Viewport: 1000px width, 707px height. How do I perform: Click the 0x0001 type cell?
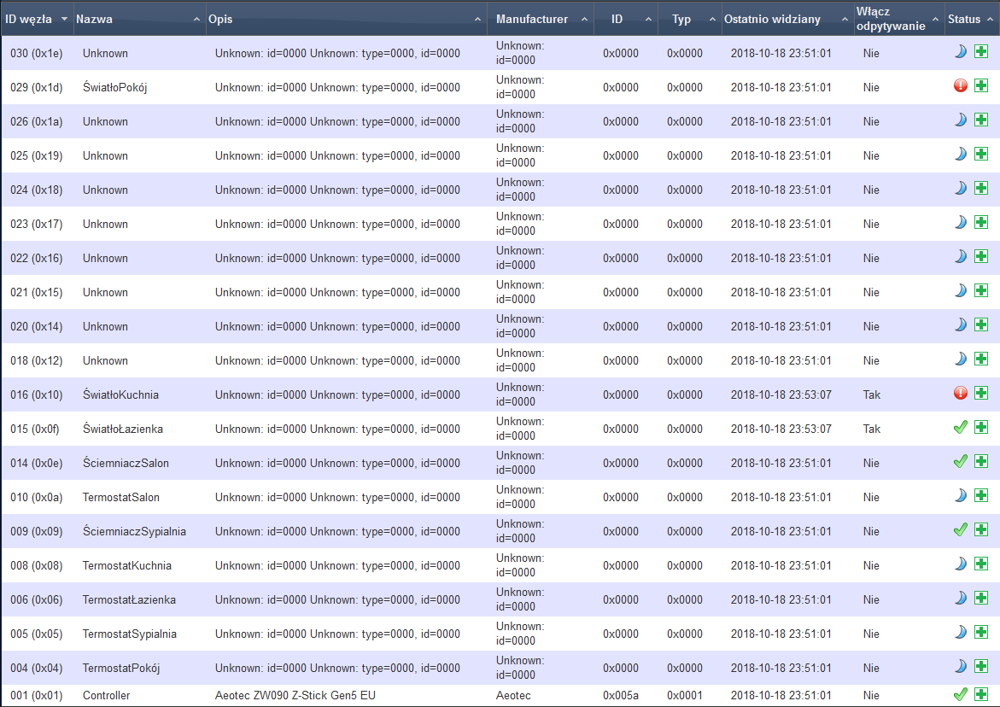684,696
